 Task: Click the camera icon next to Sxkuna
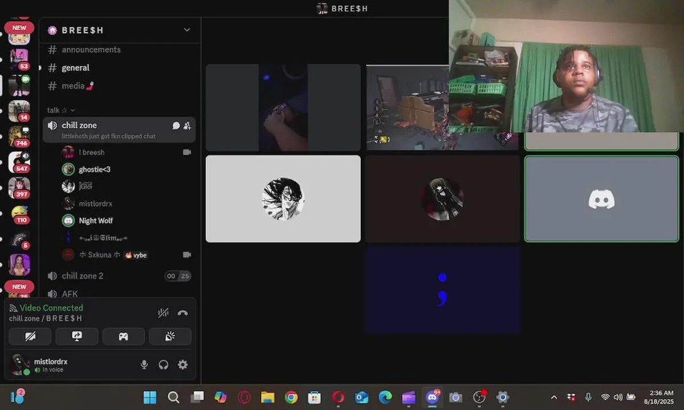(186, 255)
